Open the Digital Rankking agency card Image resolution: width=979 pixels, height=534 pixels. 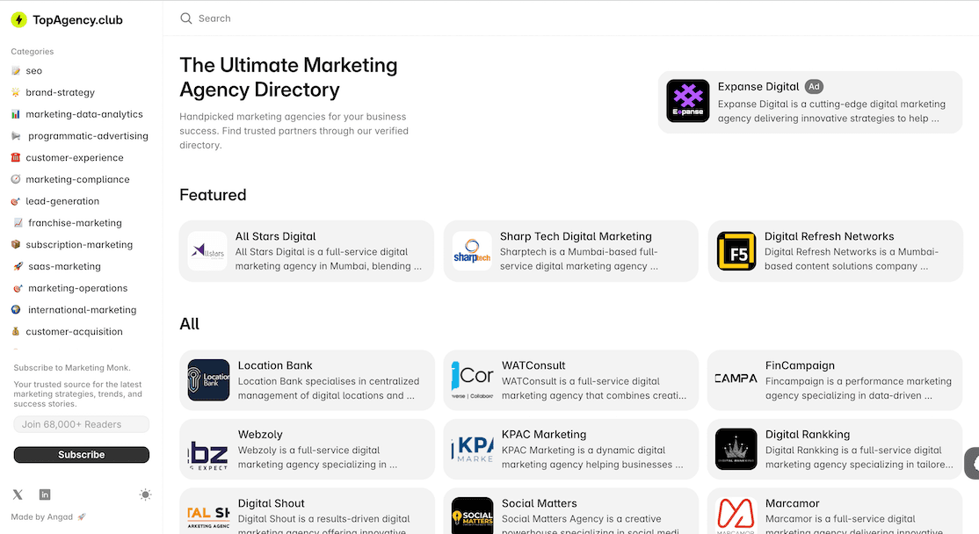(x=835, y=450)
